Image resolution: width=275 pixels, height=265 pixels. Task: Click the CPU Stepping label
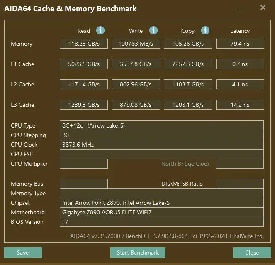tap(28, 135)
